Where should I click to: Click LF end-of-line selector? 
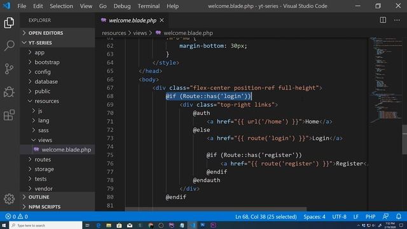coord(356,216)
